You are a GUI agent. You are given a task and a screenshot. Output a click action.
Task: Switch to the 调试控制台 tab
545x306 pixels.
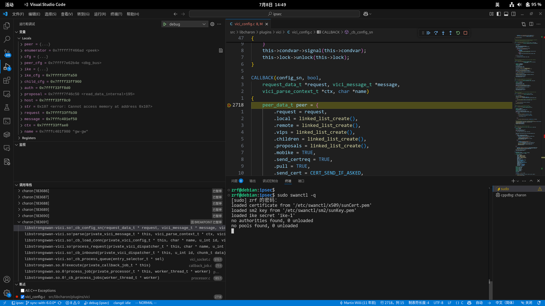[270, 181]
